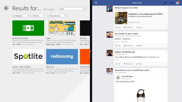
Task: Open Meghan Clark McDonough's name link
Action: coord(125,52)
